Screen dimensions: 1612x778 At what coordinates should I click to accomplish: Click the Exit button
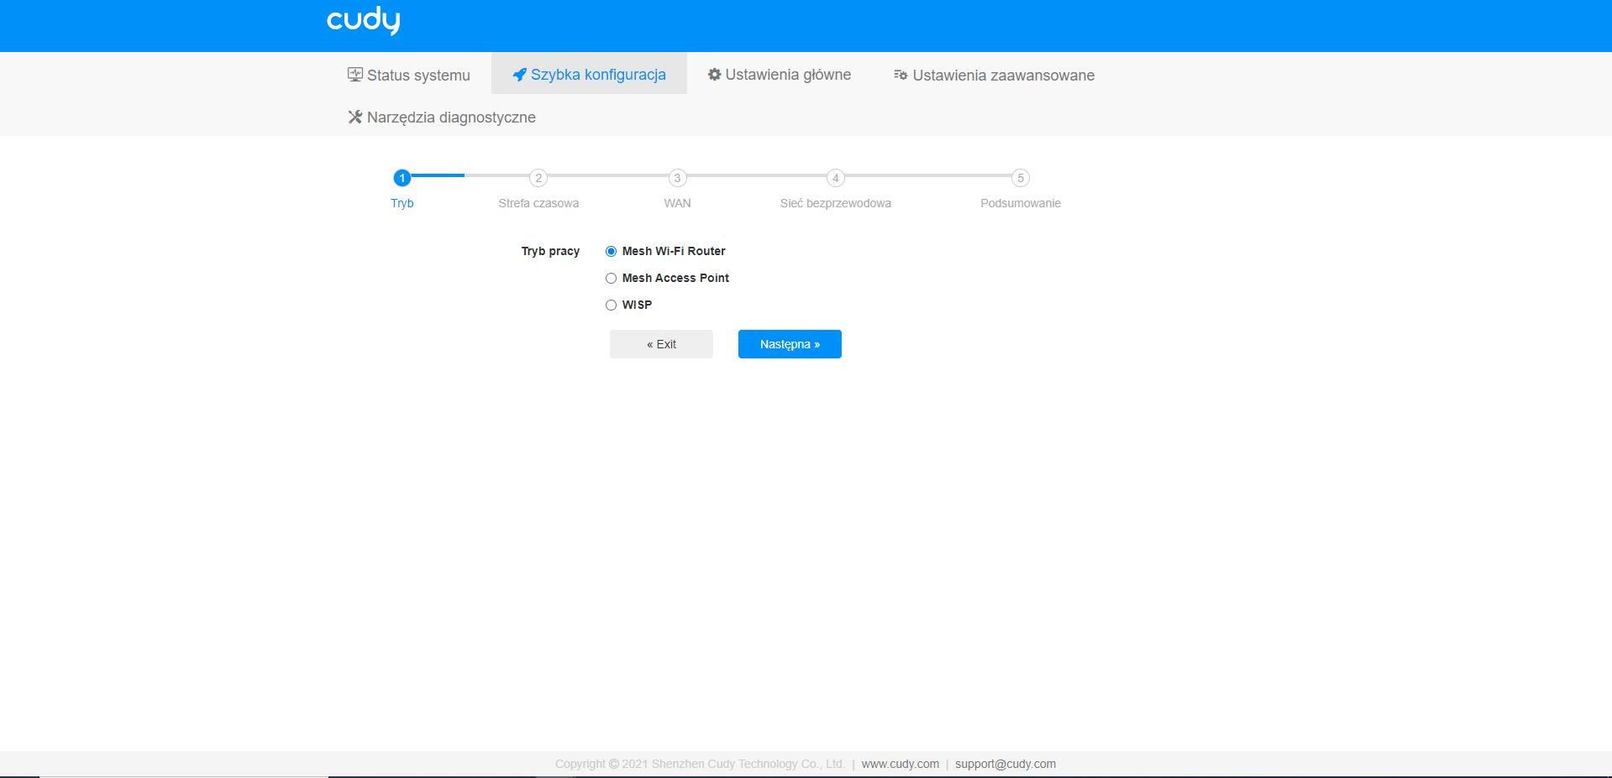[x=661, y=344]
